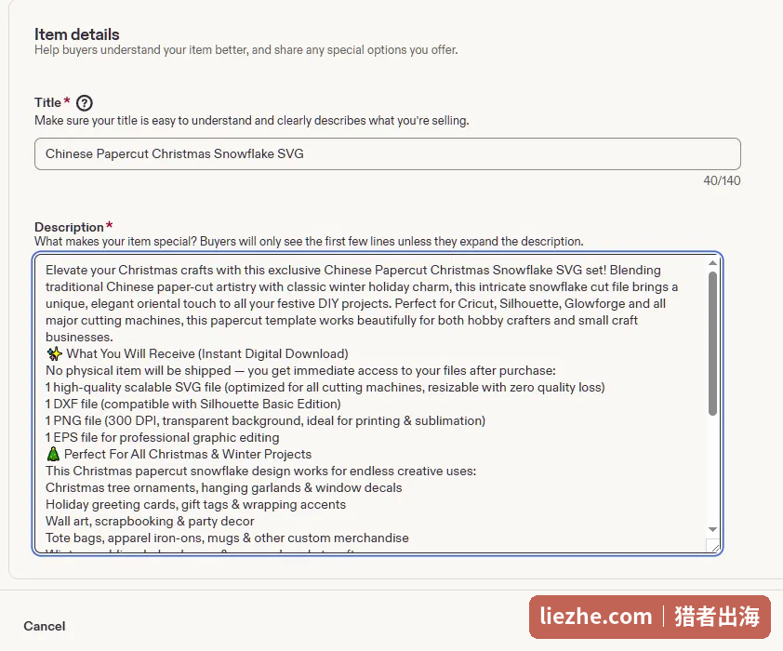The image size is (783, 651).
Task: Click the Item details heading
Action: [77, 34]
